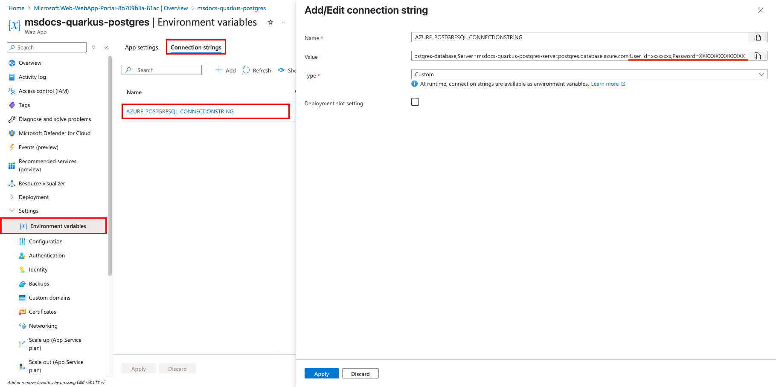Click the Authentication user icon
The height and width of the screenshot is (387, 776).
(x=22, y=256)
